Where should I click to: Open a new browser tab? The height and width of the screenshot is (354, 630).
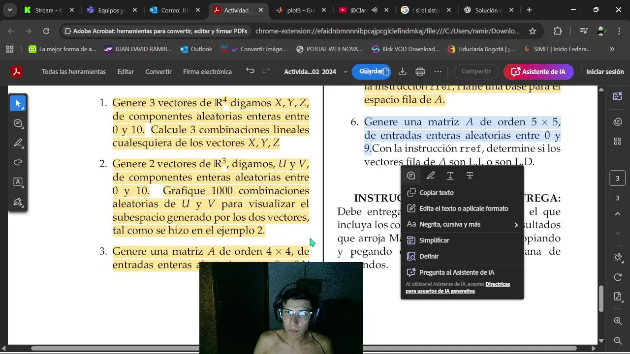pos(529,10)
